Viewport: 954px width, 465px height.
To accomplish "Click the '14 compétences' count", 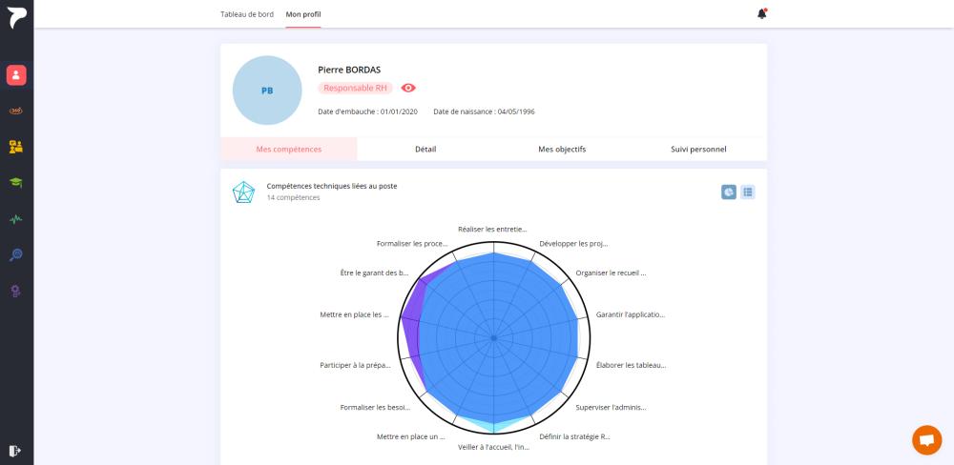I will pos(293,197).
